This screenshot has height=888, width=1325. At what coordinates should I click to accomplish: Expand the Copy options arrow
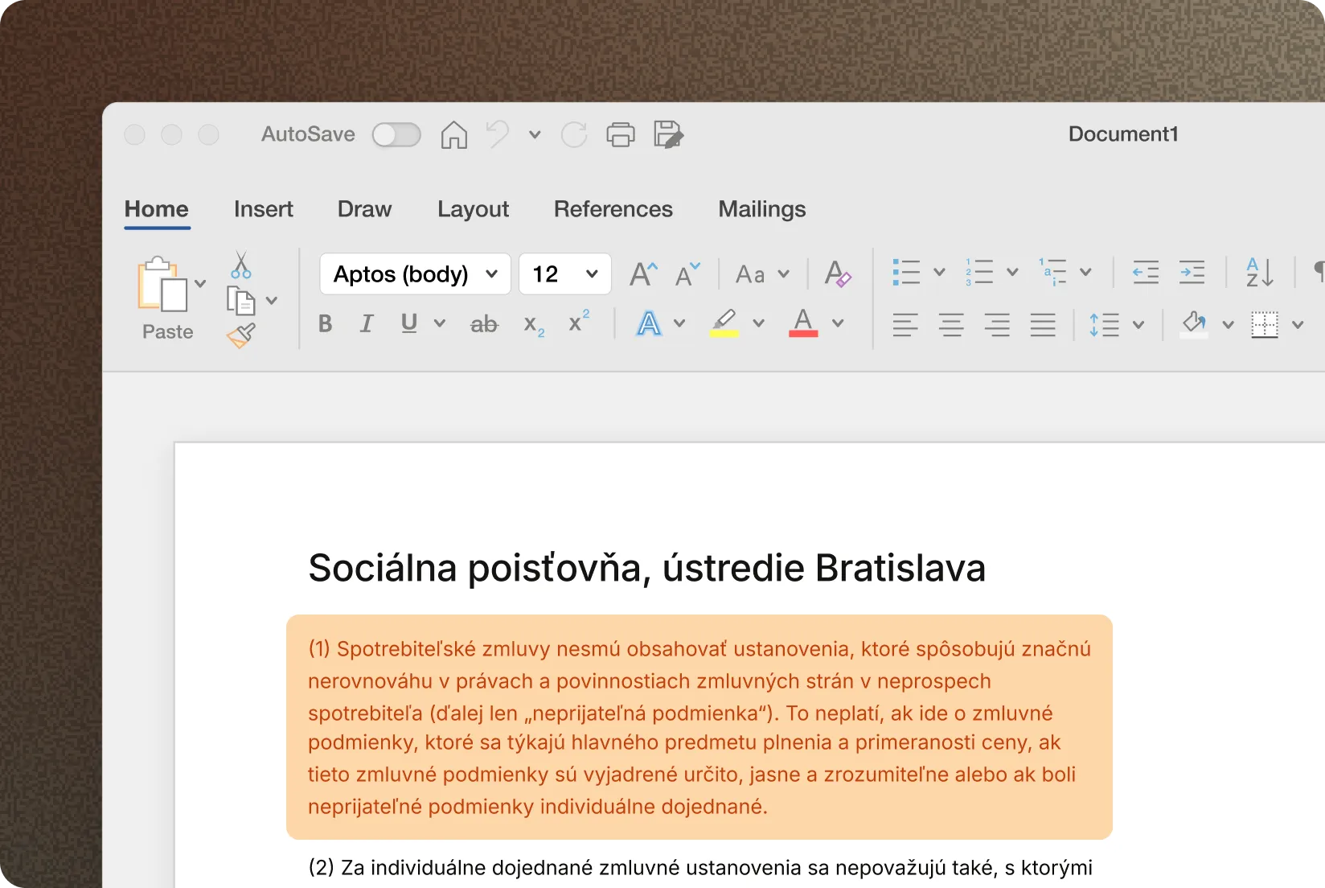[x=272, y=301]
